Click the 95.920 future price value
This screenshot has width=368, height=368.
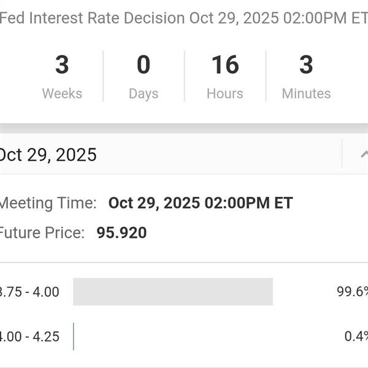(121, 233)
